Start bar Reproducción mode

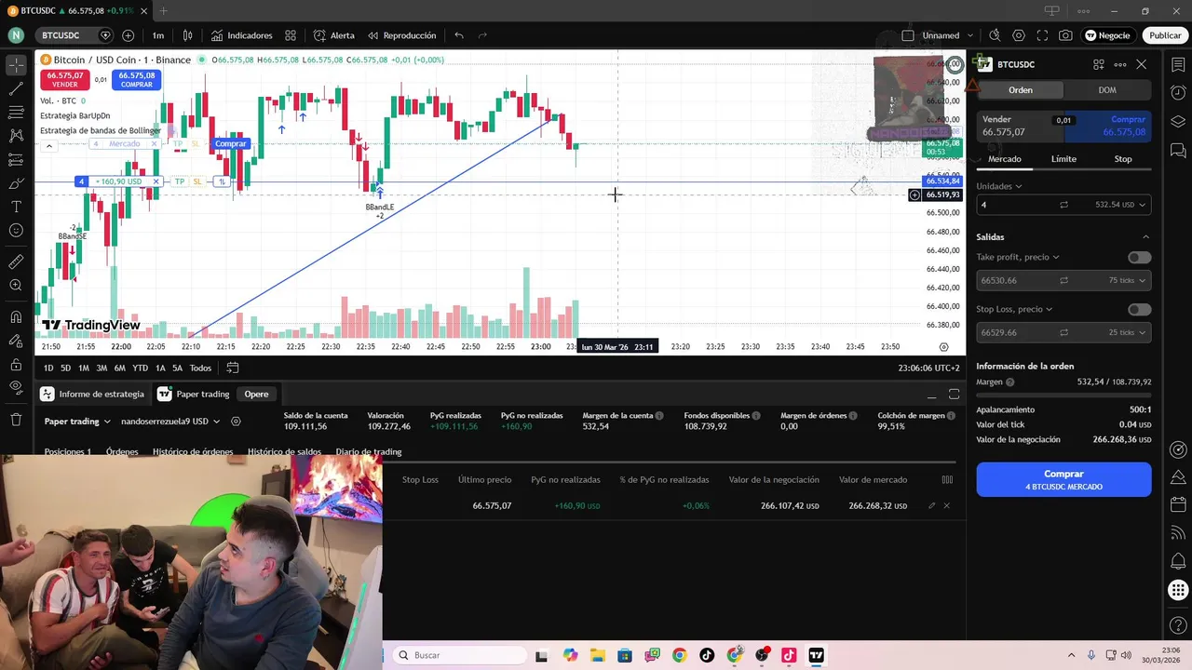(401, 35)
